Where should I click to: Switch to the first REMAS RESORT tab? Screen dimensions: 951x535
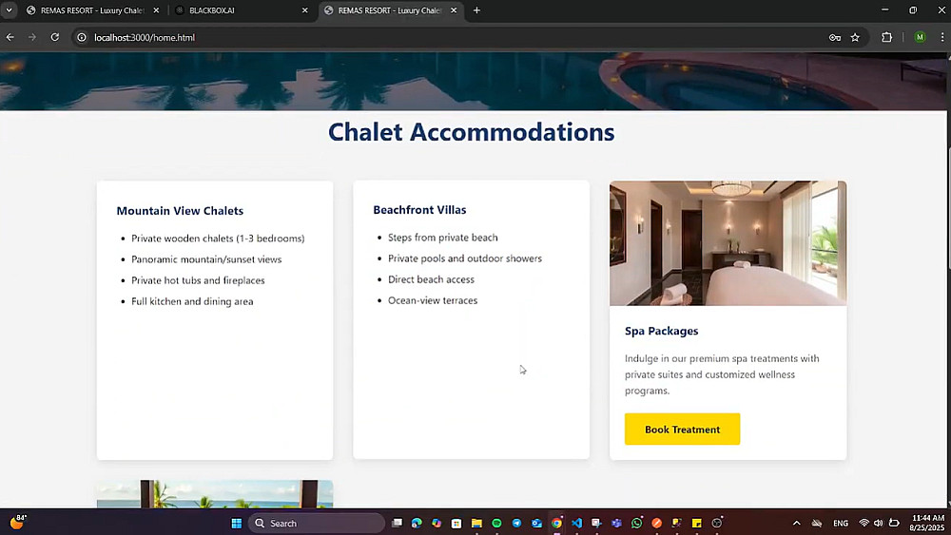(x=92, y=10)
